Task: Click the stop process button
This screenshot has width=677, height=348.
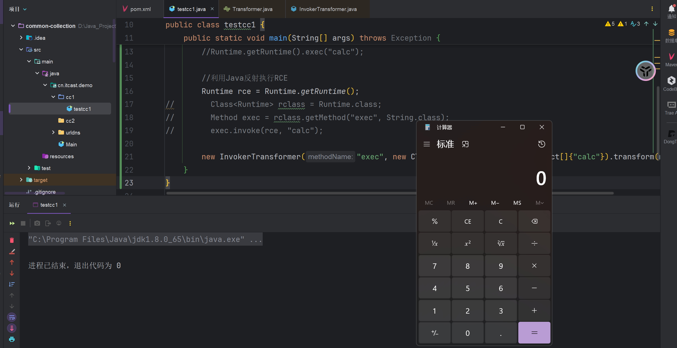Action: [x=23, y=223]
